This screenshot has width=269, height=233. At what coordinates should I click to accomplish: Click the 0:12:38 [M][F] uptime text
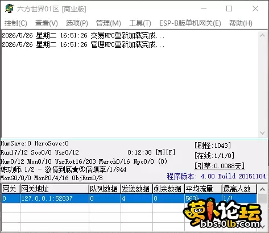click(x=151, y=152)
